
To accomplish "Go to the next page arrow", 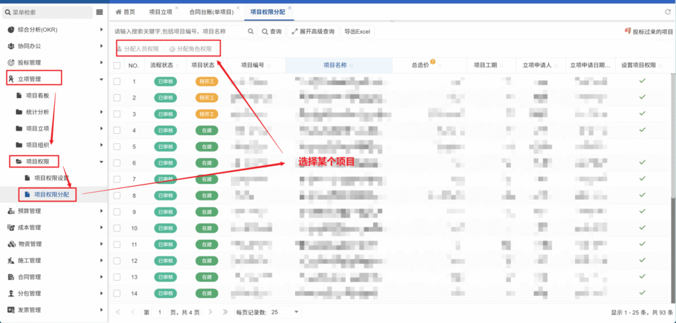I will point(209,311).
